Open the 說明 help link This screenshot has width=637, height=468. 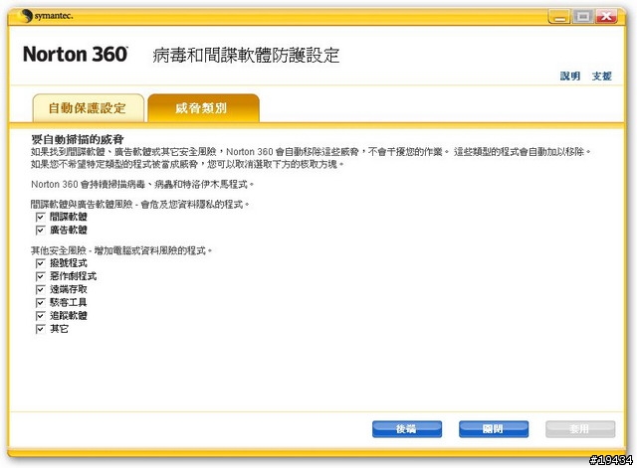point(570,76)
